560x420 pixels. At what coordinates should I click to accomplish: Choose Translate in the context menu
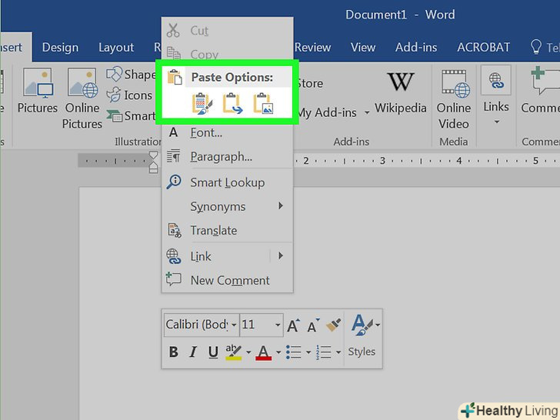click(213, 230)
